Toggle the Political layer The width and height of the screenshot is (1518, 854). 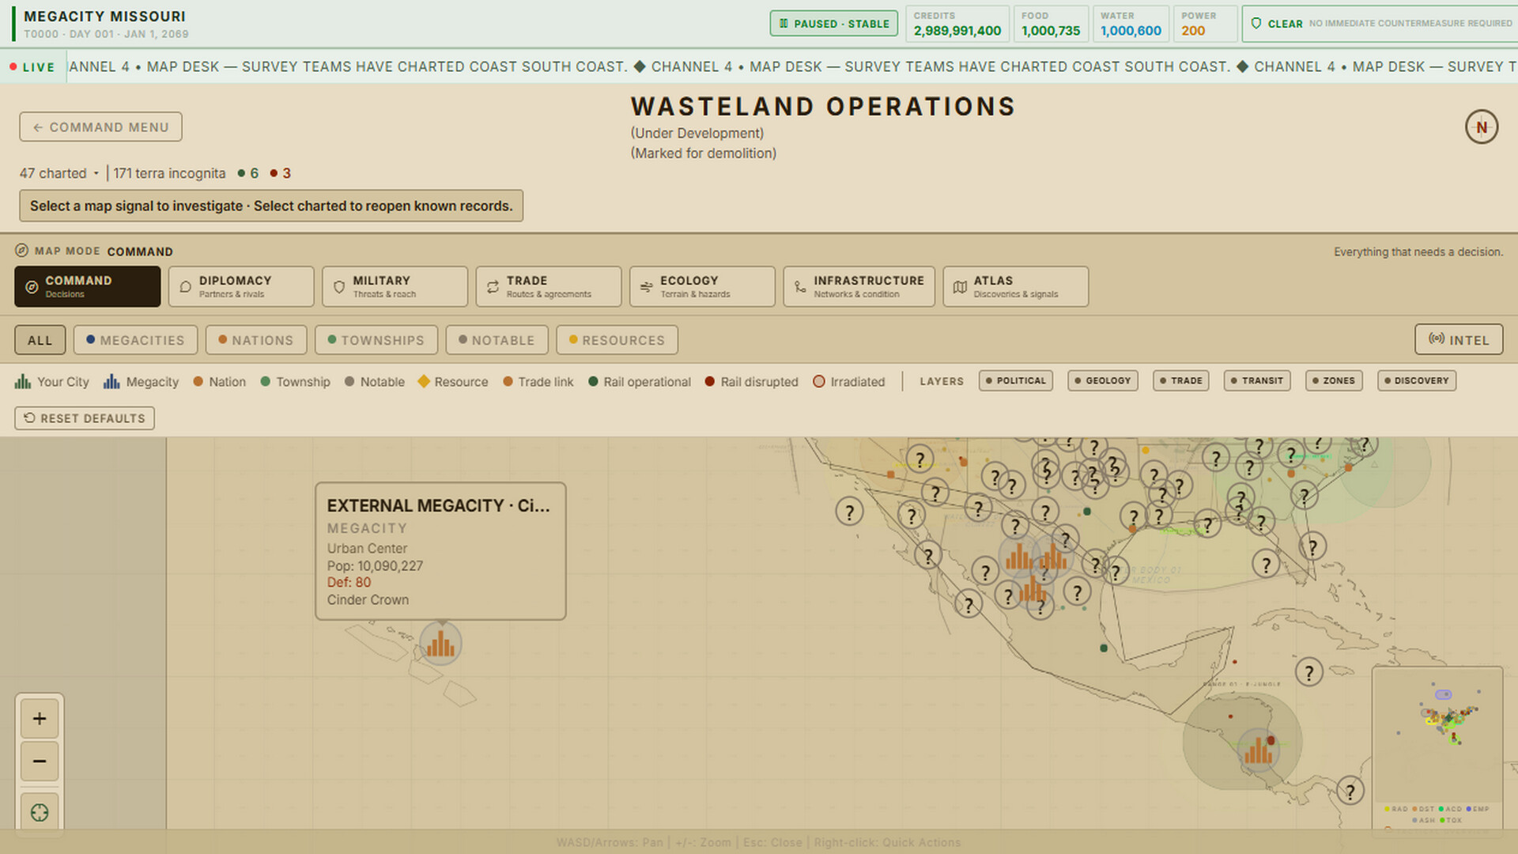(x=1016, y=381)
